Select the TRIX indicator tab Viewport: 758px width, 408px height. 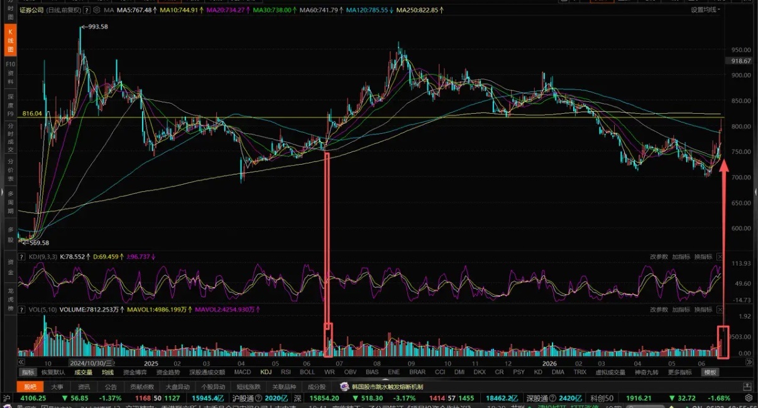click(579, 372)
